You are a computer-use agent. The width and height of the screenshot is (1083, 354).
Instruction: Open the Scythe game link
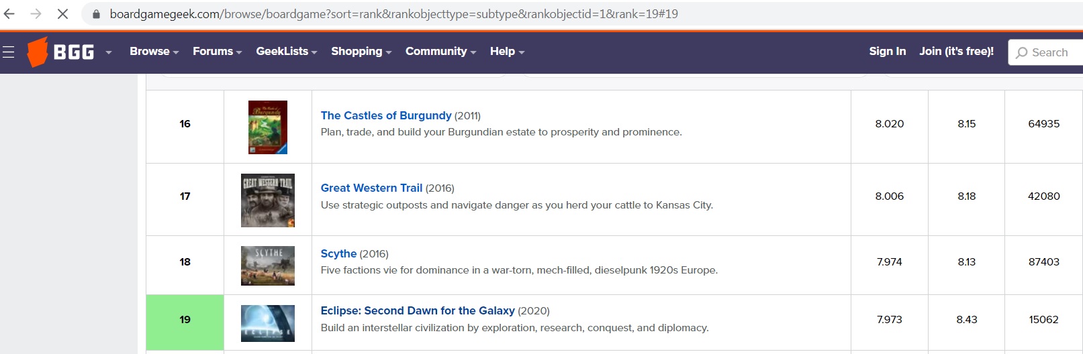tap(338, 253)
